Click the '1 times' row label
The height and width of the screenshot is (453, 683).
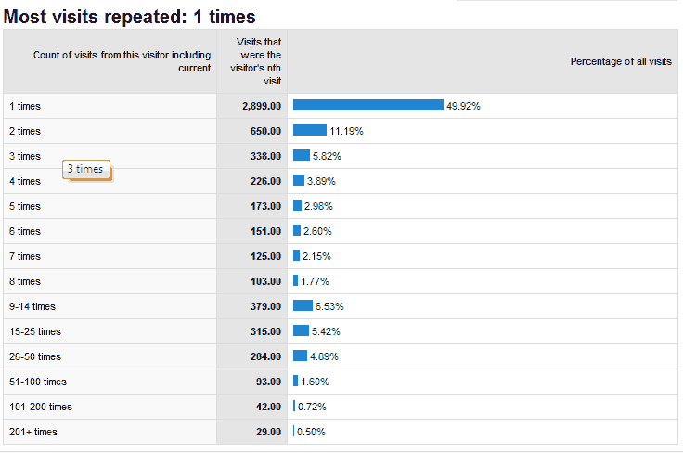(25, 107)
